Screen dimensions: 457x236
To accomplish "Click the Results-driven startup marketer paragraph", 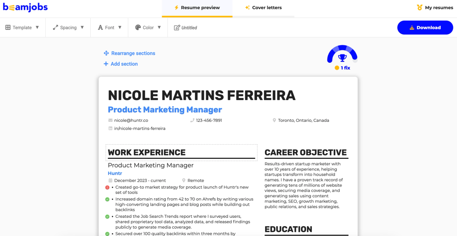I will 304,185.
